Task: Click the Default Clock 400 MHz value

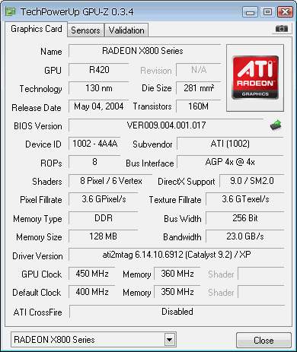Action: pyautogui.click(x=92, y=292)
